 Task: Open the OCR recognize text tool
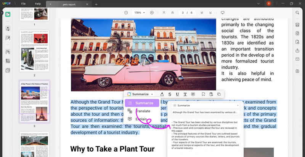pyautogui.click(x=297, y=25)
